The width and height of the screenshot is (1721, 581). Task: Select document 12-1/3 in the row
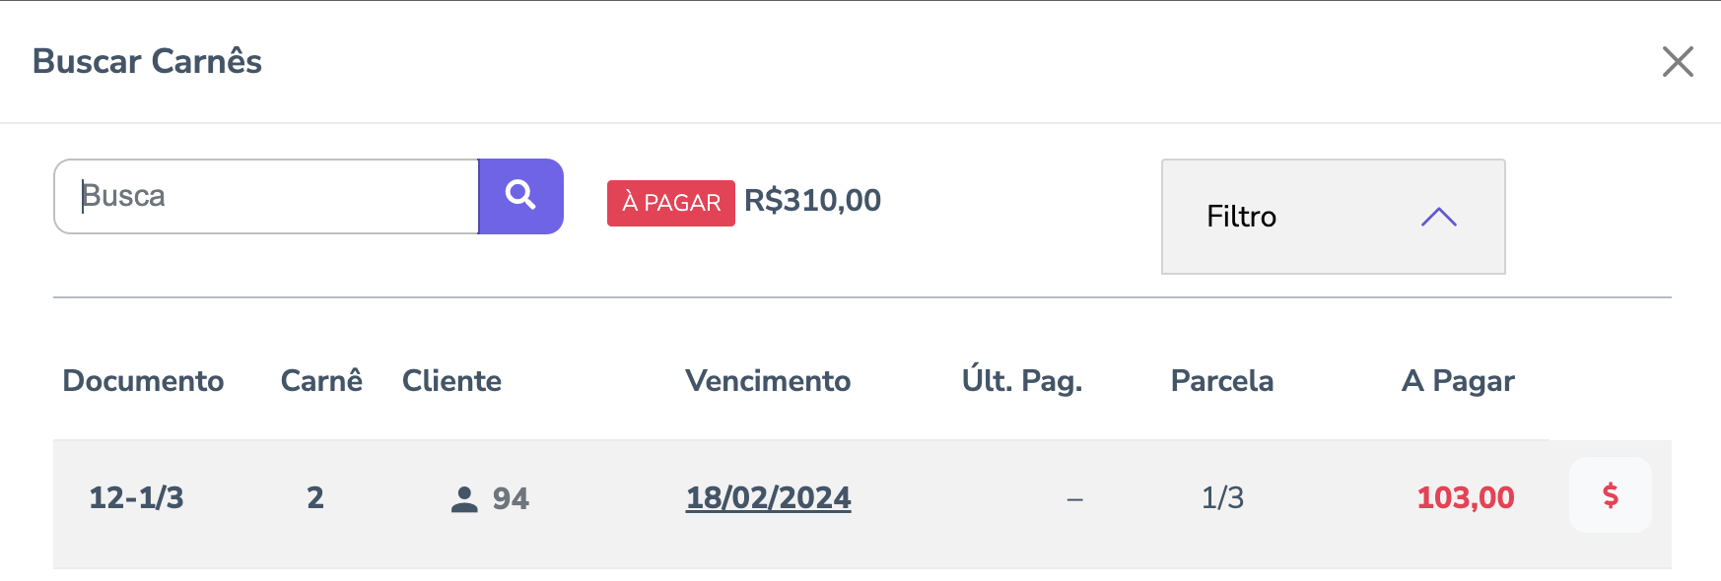tap(136, 498)
